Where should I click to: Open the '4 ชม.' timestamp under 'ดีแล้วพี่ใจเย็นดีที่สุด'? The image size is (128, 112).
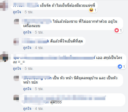point(39,48)
